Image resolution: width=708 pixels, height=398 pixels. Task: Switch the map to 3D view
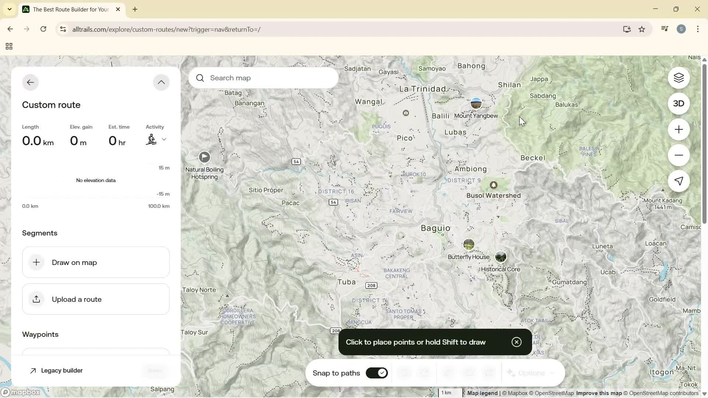[x=679, y=104]
